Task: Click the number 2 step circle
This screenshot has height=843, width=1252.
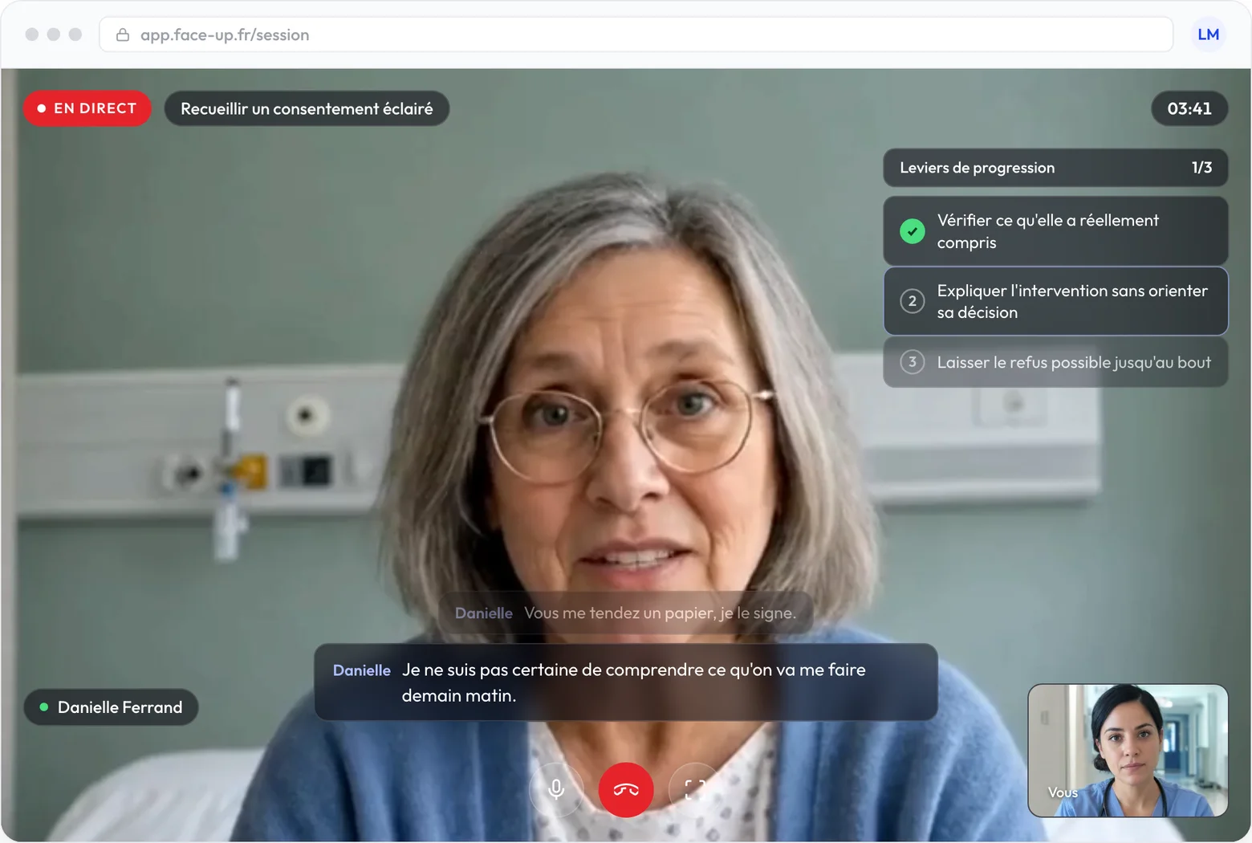Action: click(913, 301)
